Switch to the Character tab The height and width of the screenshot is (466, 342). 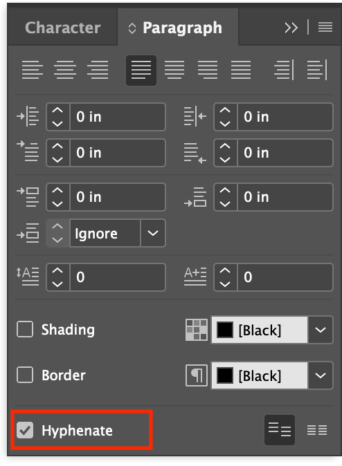[63, 28]
